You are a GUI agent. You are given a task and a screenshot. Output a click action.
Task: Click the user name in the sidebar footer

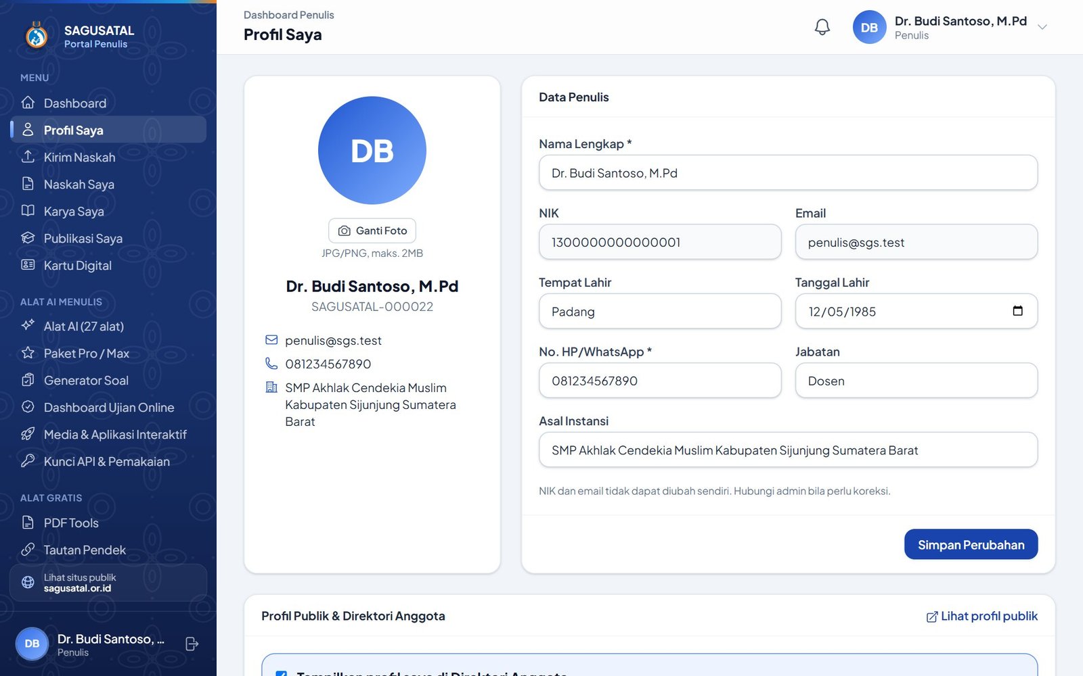pos(111,639)
